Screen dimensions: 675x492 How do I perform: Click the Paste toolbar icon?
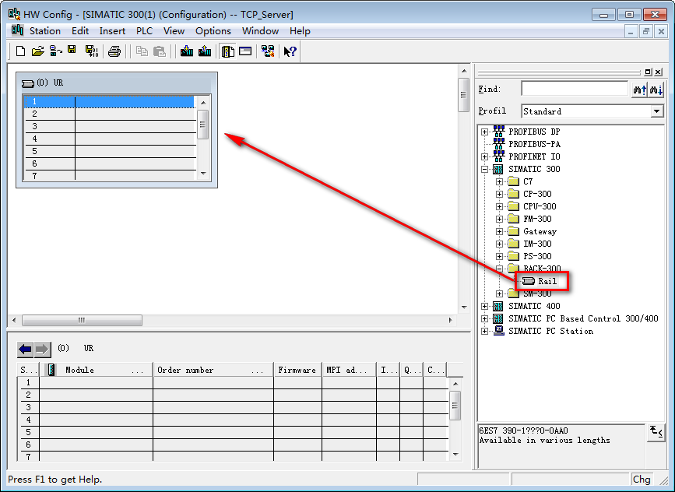coord(160,51)
